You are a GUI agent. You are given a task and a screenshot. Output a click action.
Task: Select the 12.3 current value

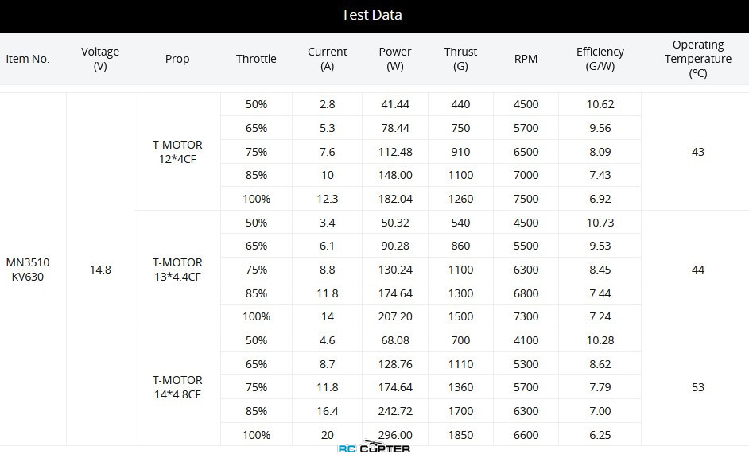[x=328, y=199]
